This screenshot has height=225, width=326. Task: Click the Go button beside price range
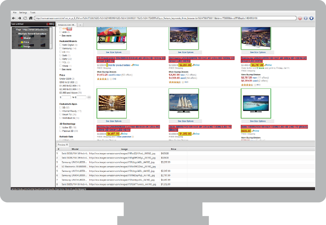(x=89, y=97)
